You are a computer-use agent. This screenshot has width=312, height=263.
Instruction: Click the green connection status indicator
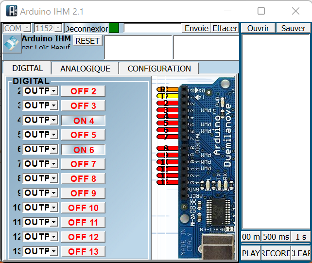click(114, 28)
